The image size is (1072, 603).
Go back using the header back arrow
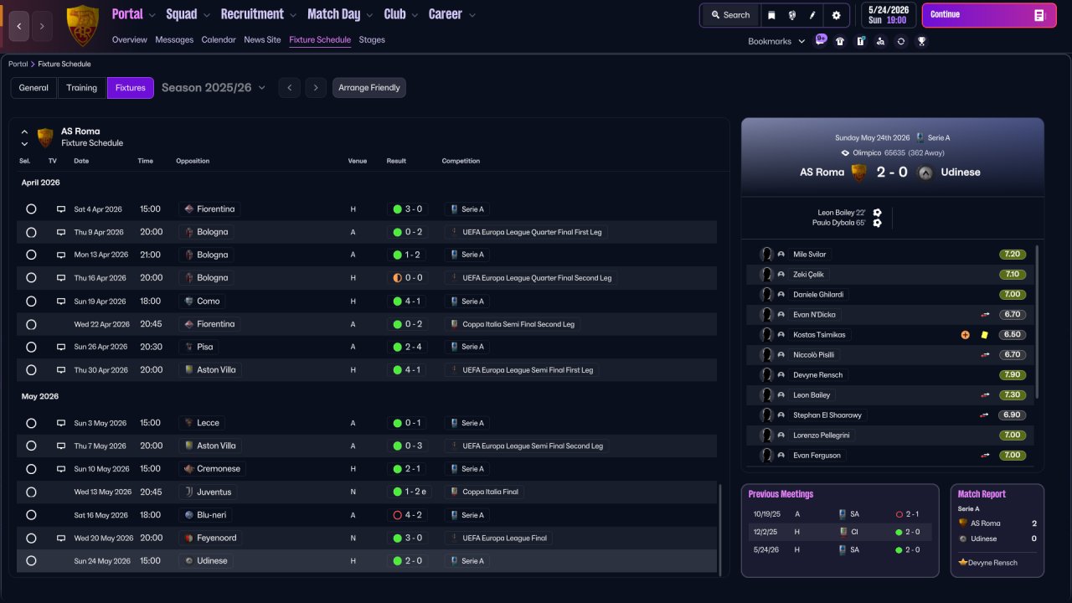[19, 26]
